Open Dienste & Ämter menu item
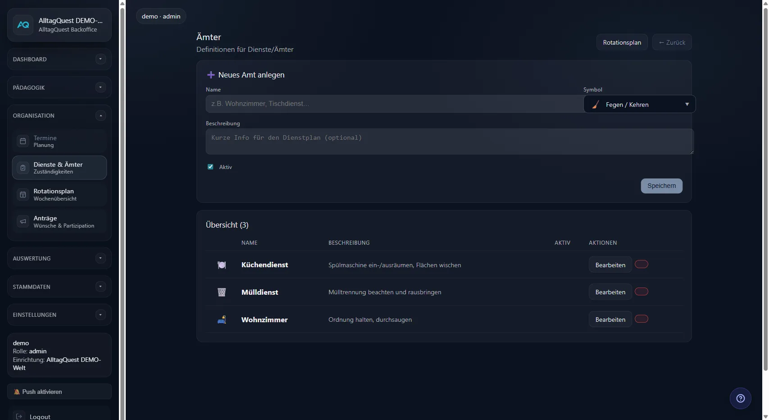769x420 pixels. [x=59, y=168]
